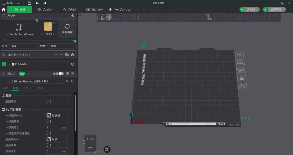The width and height of the screenshot is (293, 155).
Task: Click arrange icon beside plate
Action: [241, 70]
